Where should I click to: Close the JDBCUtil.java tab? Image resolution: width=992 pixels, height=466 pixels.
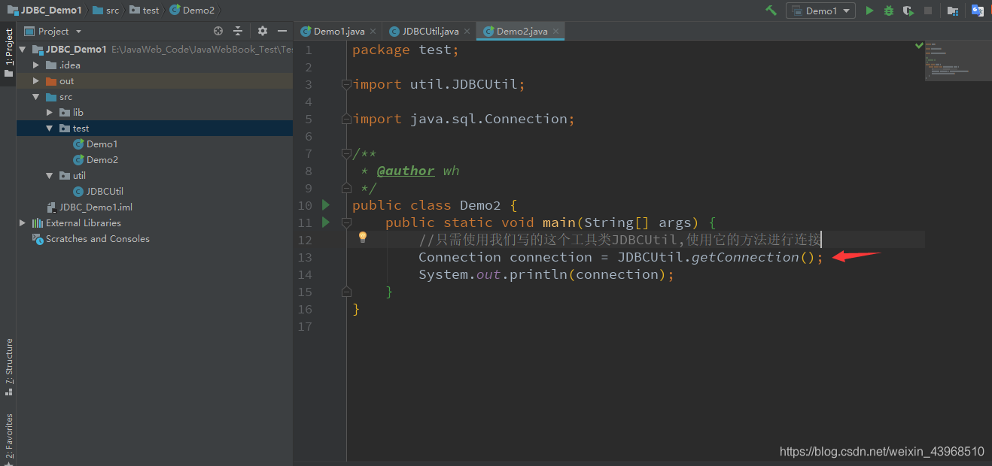(467, 32)
